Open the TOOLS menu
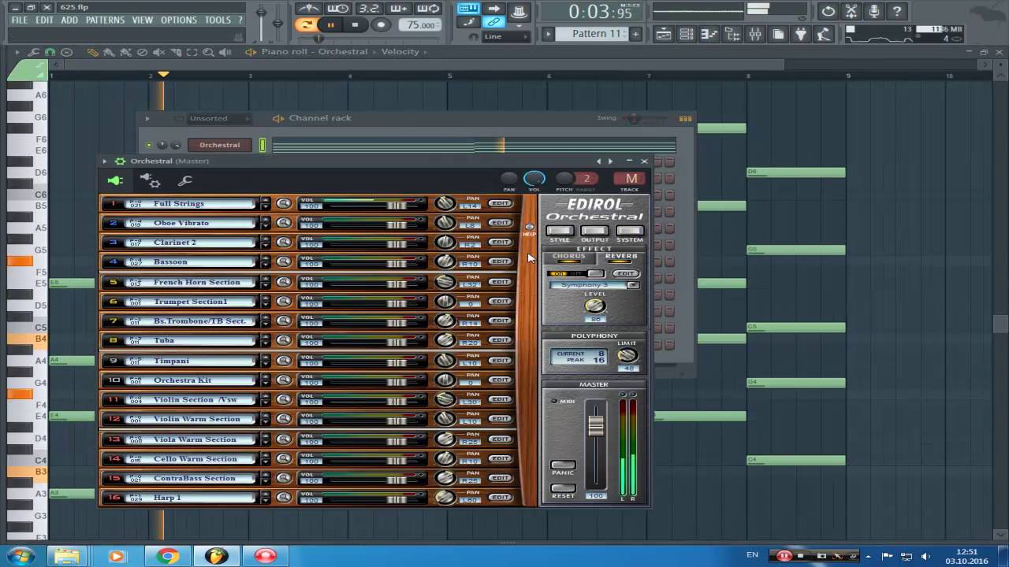This screenshot has height=567, width=1009. pos(218,20)
